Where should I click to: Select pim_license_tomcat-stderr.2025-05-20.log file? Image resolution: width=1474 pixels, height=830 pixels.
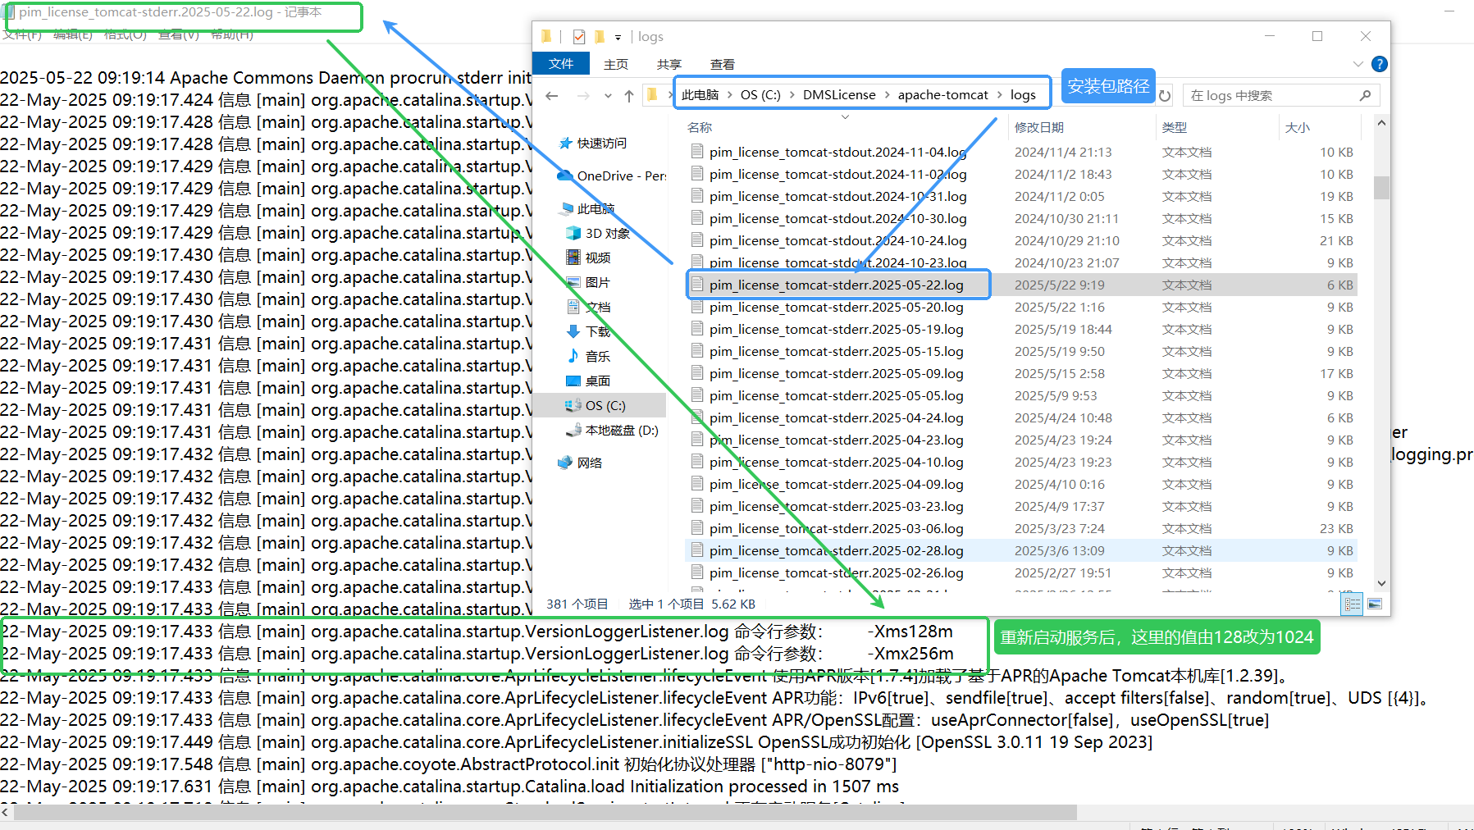click(x=1020, y=307)
